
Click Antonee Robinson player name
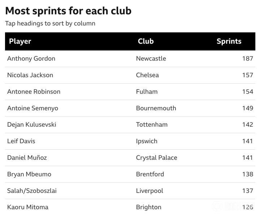click(34, 92)
